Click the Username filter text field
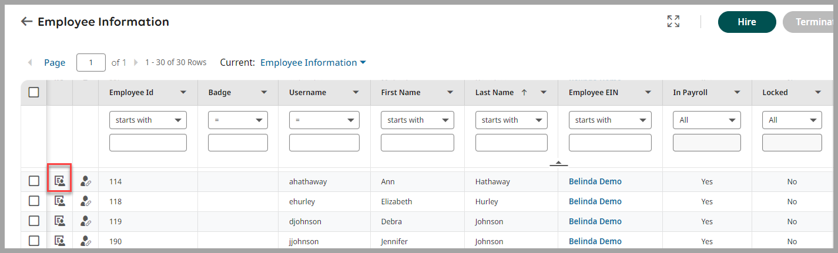 pyautogui.click(x=324, y=143)
